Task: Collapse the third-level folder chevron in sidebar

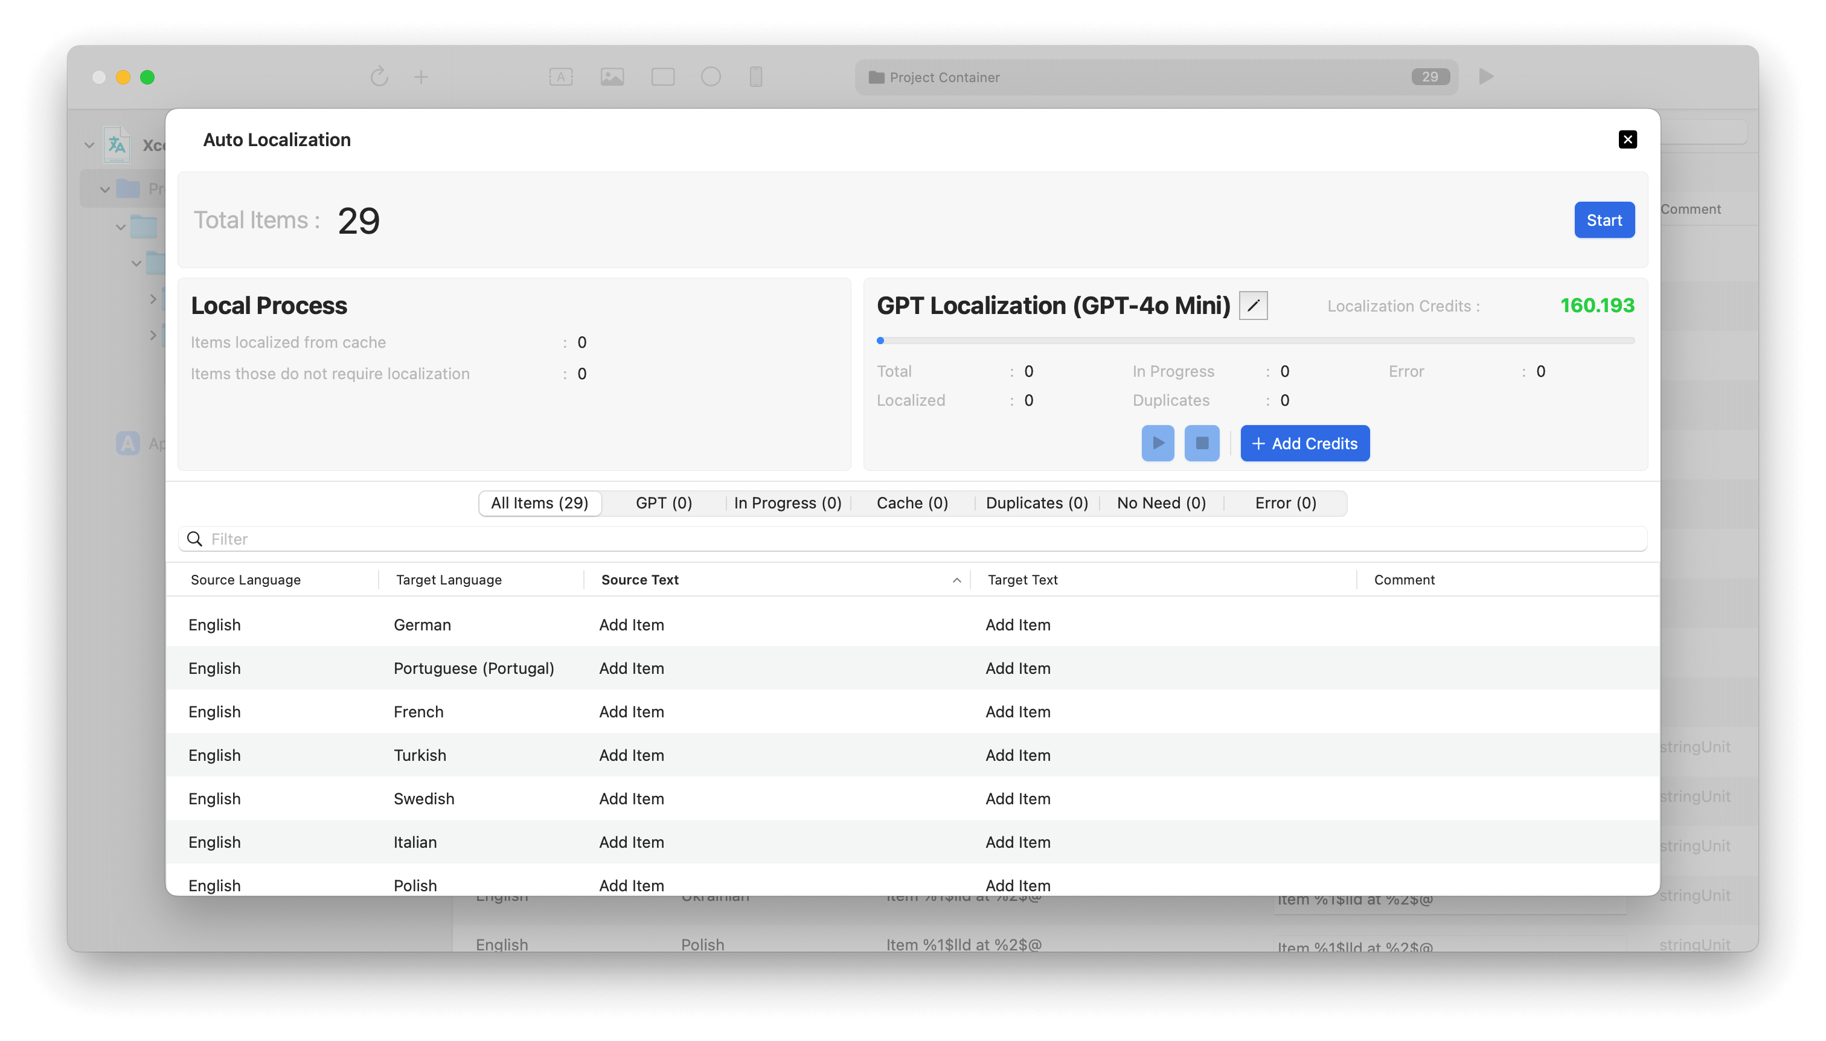Action: (x=136, y=263)
